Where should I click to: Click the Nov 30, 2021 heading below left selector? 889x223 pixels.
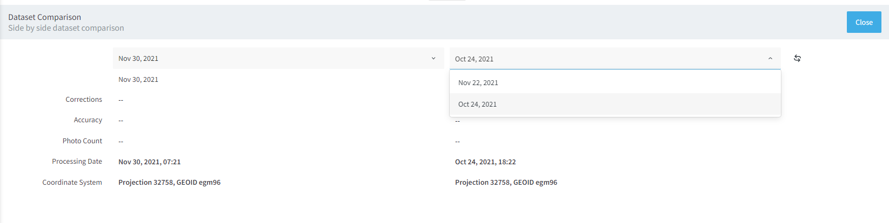point(138,80)
